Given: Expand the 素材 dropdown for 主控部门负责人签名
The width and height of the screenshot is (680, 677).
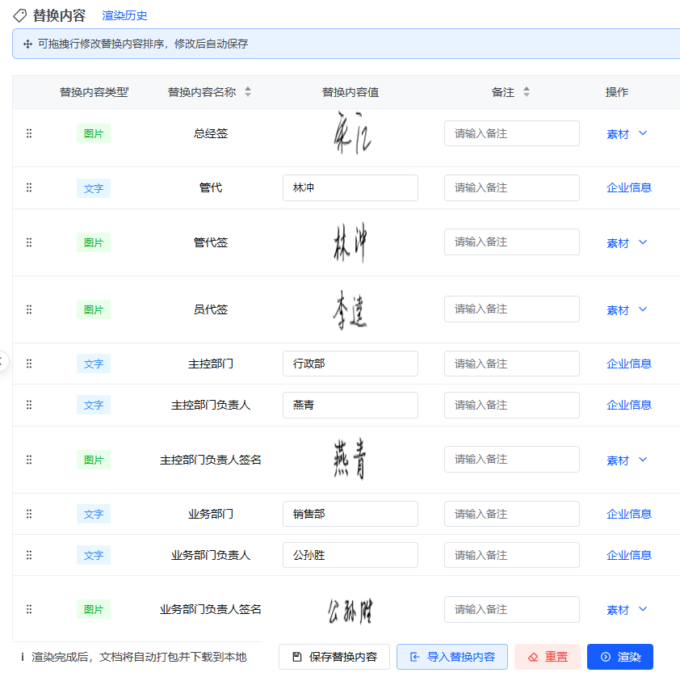Looking at the screenshot, I should [x=642, y=460].
